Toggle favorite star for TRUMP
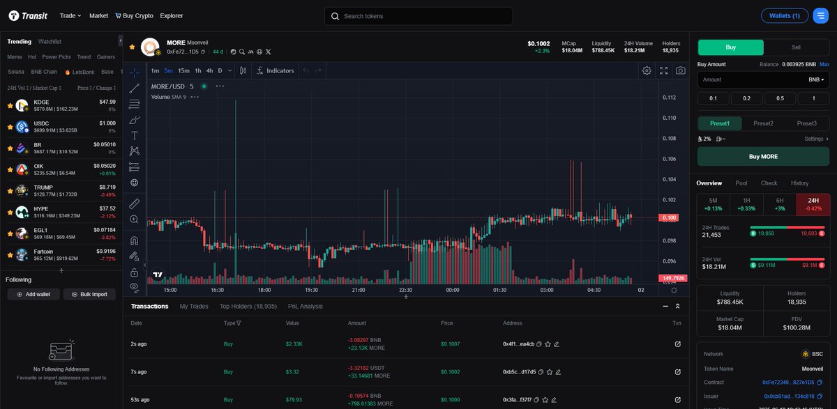This screenshot has height=409, width=837. 10,191
